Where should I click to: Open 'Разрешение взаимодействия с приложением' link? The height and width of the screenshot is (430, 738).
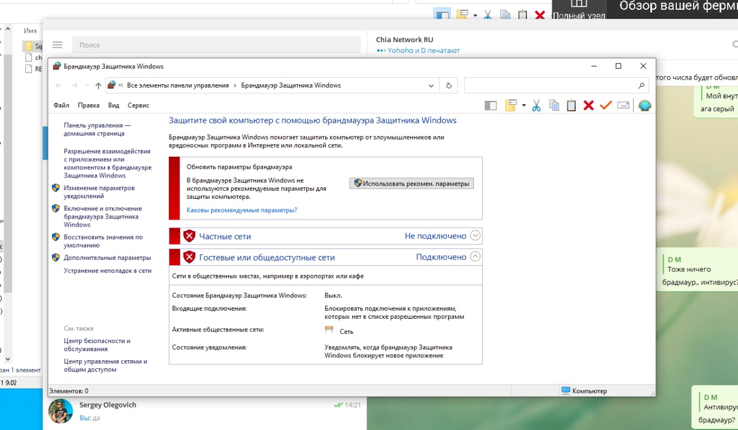[x=108, y=163]
